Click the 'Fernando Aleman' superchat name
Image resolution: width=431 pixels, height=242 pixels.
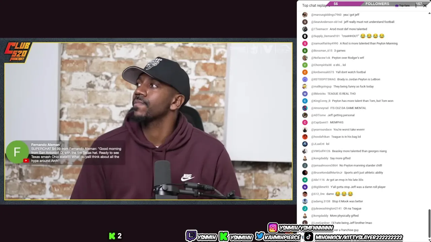coord(45,145)
